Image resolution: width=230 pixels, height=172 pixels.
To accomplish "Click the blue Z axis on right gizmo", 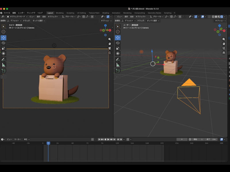I will tap(219, 26).
